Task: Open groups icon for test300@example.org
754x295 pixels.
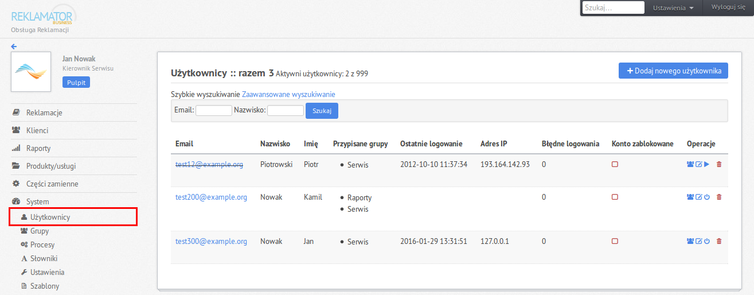Action: click(x=690, y=241)
